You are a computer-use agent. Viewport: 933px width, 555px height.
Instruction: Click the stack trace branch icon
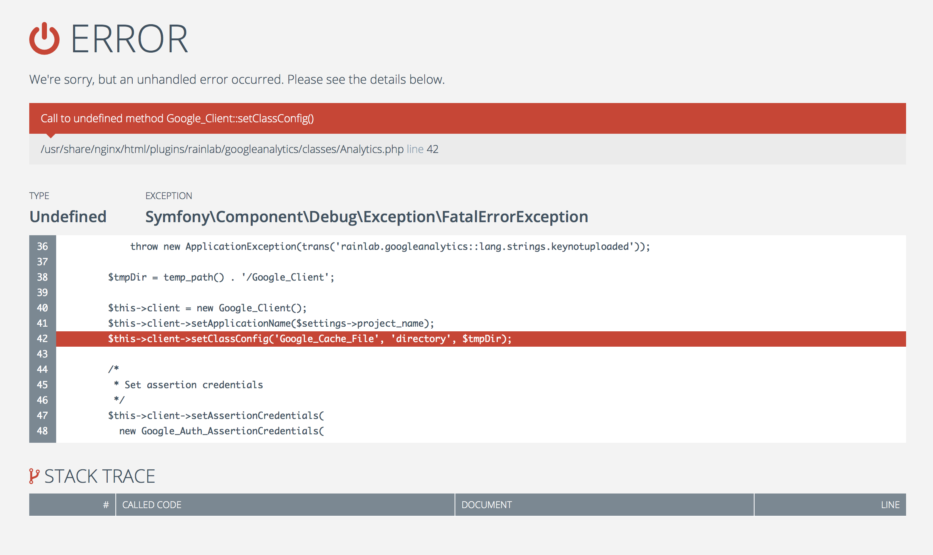pyautogui.click(x=34, y=476)
